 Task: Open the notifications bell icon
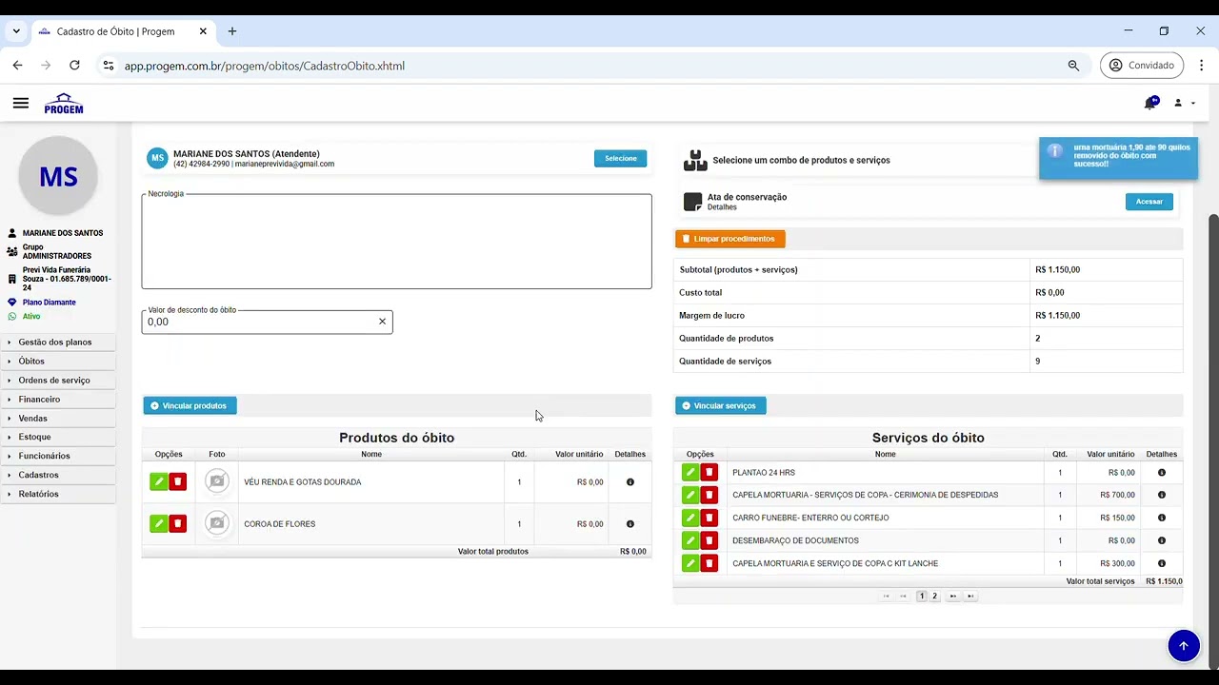1150,103
